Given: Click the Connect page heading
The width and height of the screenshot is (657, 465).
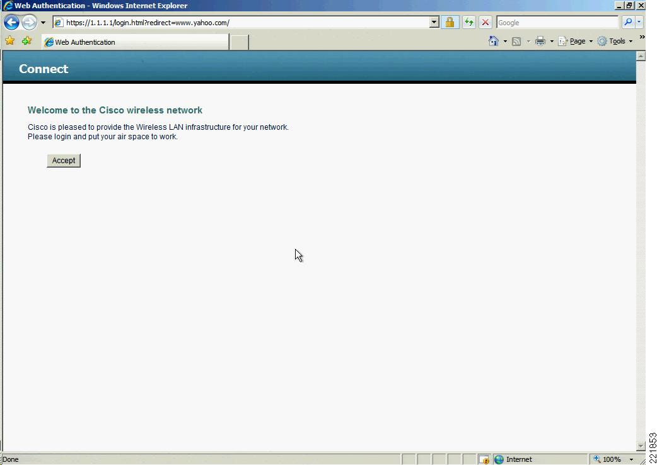Looking at the screenshot, I should (x=44, y=69).
